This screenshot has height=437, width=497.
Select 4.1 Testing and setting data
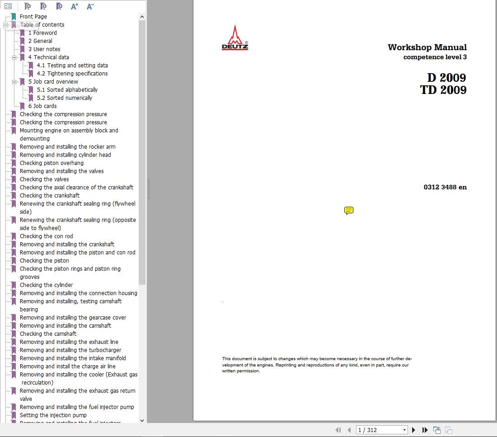click(x=72, y=66)
